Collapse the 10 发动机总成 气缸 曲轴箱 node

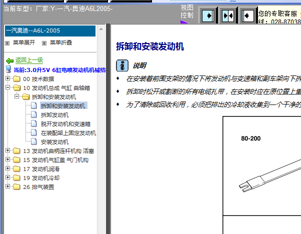(x=7, y=87)
